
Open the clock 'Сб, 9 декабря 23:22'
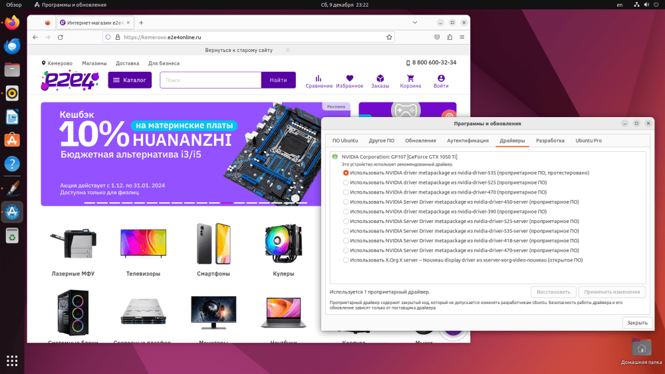point(344,5)
